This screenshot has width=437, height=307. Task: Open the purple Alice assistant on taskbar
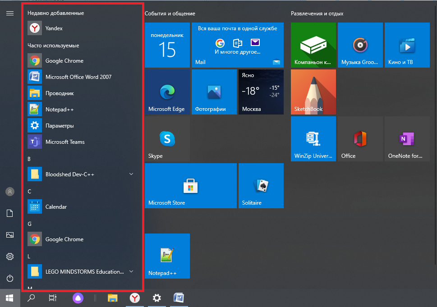click(x=78, y=298)
